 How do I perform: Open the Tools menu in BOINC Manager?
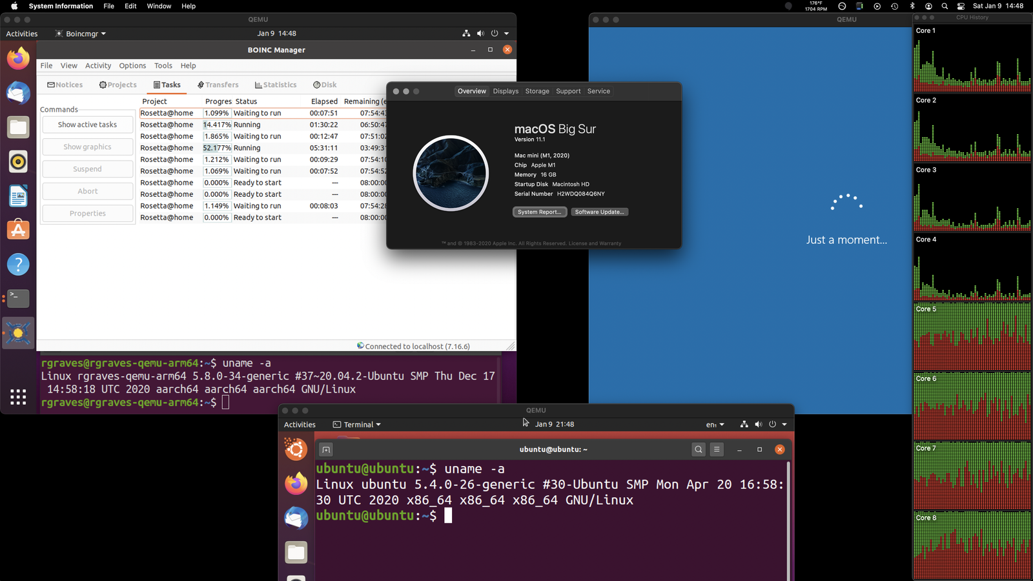(163, 66)
